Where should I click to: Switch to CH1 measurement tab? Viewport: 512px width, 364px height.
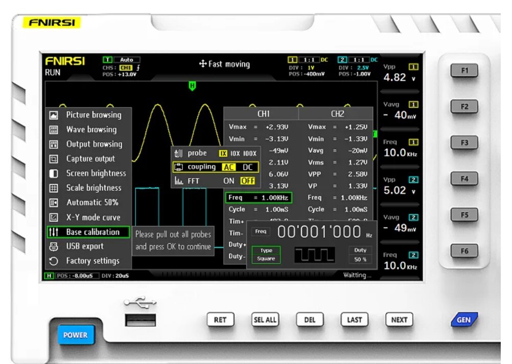coord(261,113)
